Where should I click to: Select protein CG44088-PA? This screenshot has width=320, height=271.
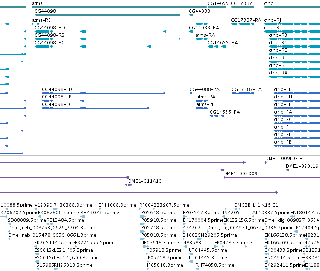click(x=191, y=93)
